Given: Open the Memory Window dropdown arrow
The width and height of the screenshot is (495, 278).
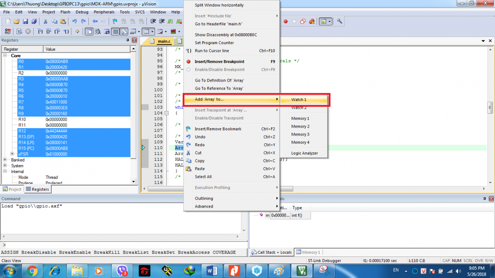Looking at the screenshot, I should [152, 31].
